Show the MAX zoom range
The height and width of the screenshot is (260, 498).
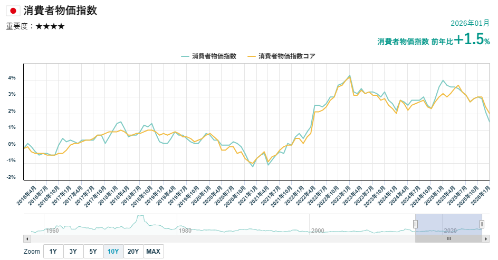154,252
